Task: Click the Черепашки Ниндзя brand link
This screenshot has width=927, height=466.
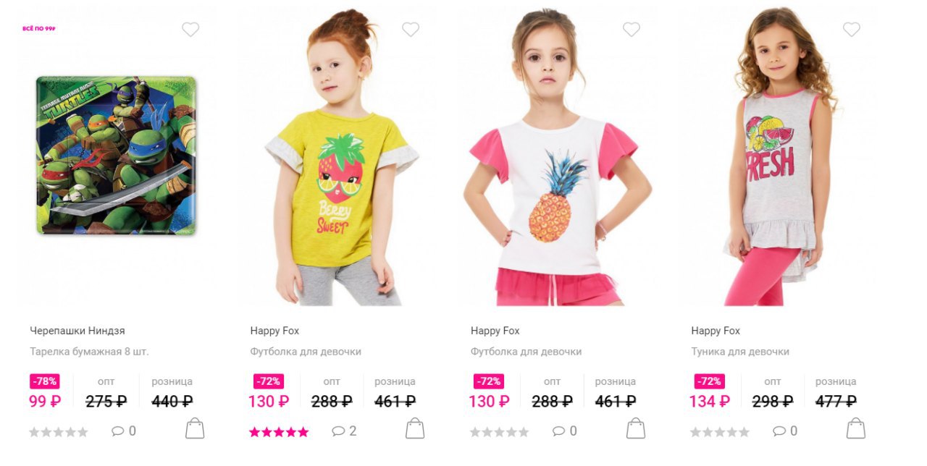Action: coord(77,331)
